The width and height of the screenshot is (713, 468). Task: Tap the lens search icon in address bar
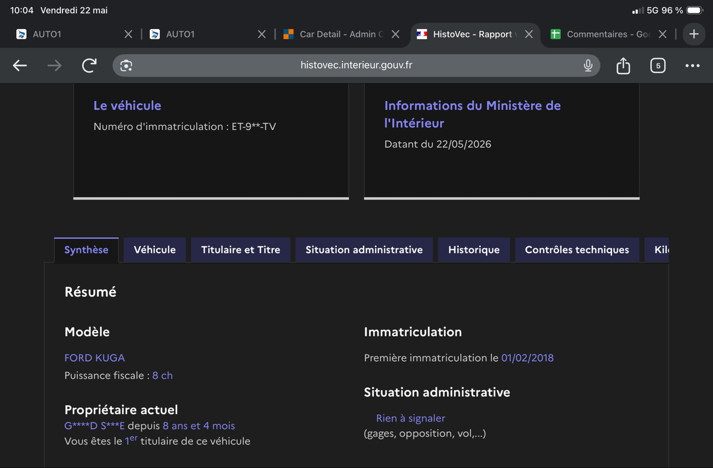click(126, 66)
